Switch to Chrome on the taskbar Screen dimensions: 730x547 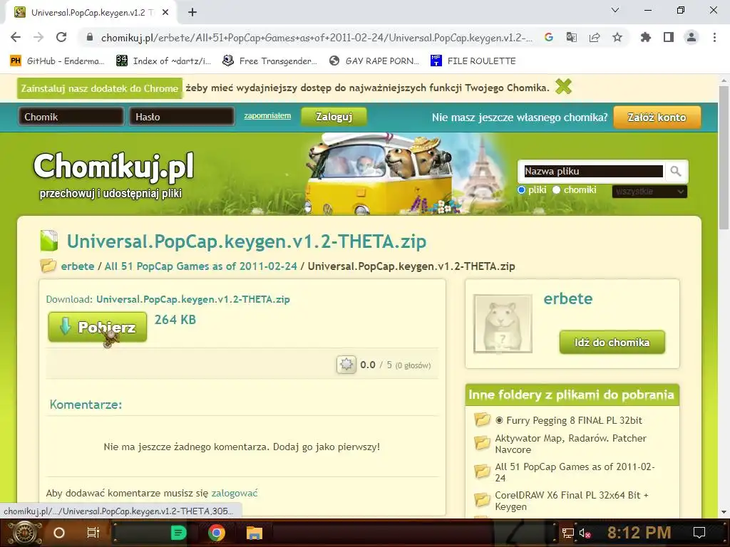[216, 533]
